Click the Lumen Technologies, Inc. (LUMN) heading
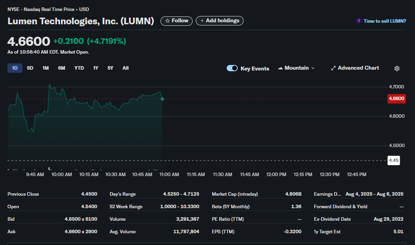 [81, 21]
